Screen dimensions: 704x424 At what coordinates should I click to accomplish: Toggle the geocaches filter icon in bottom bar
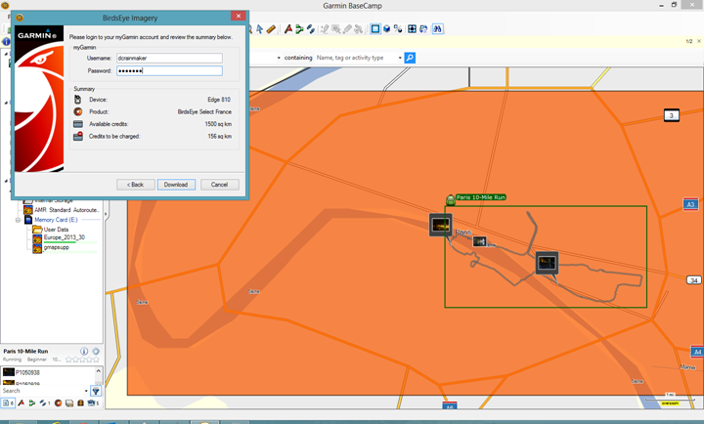[x=81, y=403]
